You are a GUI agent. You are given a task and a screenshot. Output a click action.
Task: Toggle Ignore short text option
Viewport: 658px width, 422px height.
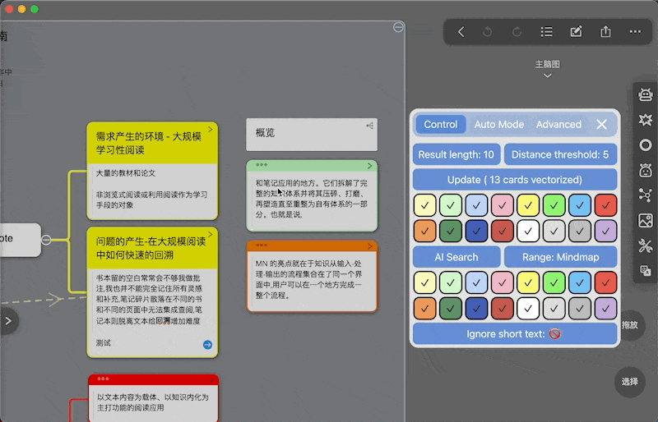click(x=515, y=334)
